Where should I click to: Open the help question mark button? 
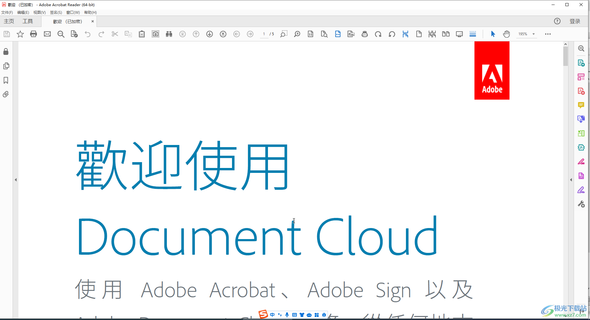tap(557, 21)
